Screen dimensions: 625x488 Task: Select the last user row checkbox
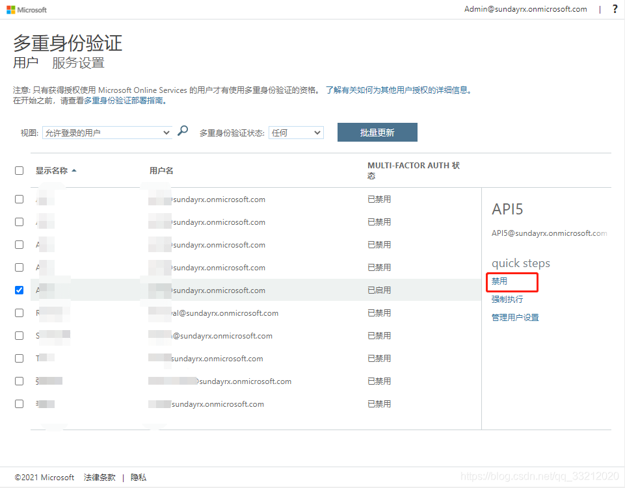pyautogui.click(x=20, y=404)
